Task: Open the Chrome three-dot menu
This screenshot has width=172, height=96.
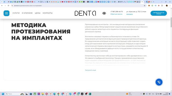Action: 170,6
